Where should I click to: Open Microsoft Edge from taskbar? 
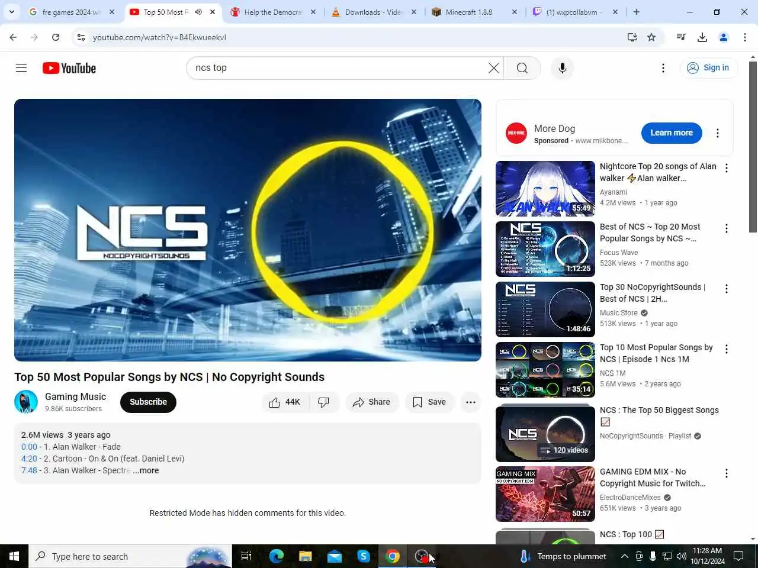(276, 556)
